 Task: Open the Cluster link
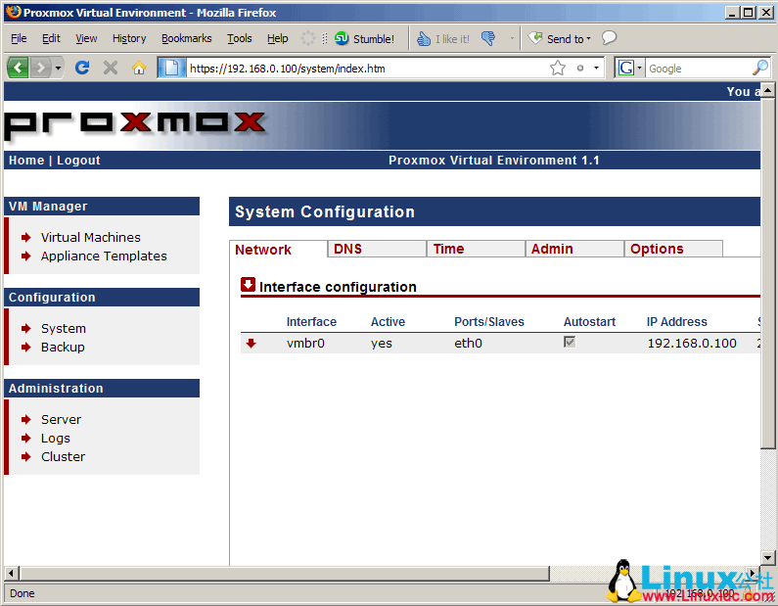[x=63, y=456]
